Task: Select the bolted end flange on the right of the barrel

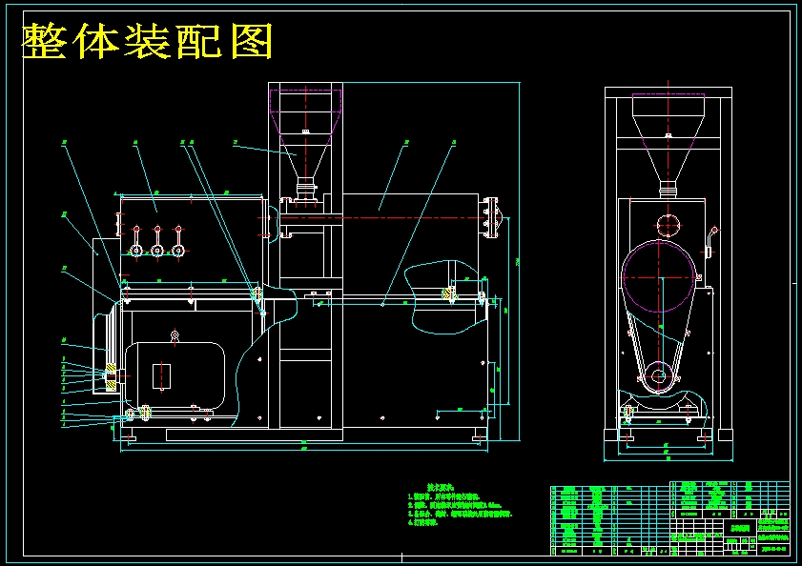Action: point(491,218)
